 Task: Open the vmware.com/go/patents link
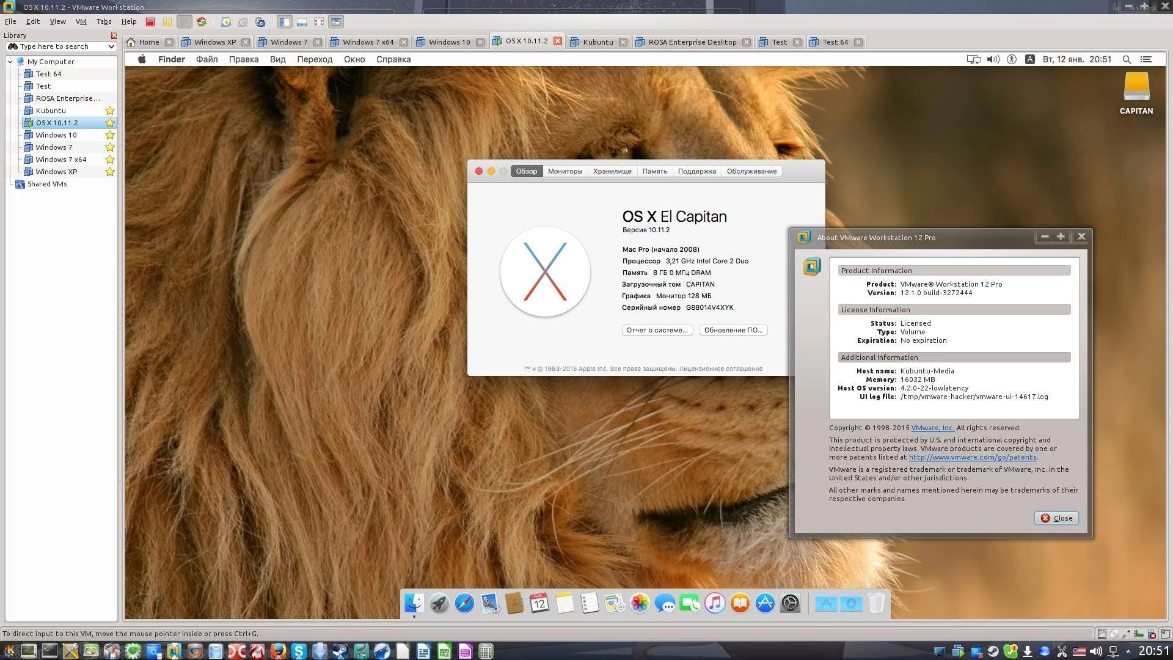point(973,457)
